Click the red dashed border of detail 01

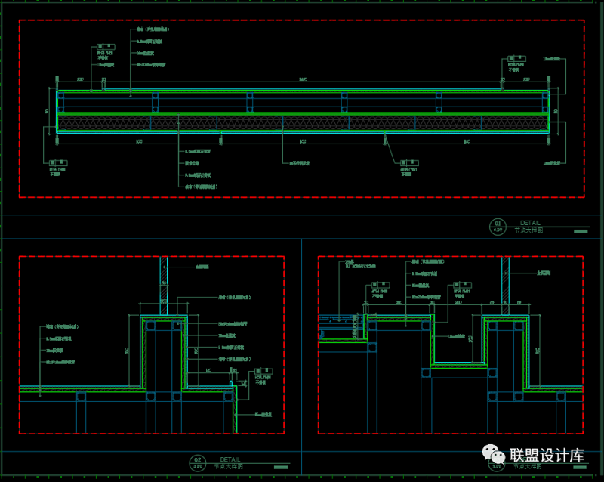[302, 20]
